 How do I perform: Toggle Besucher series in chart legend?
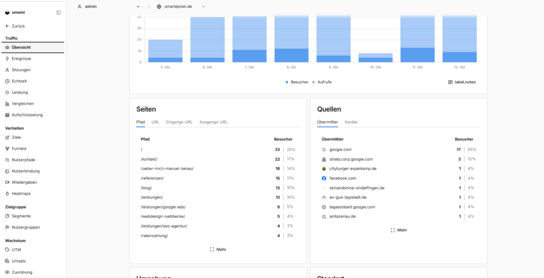click(297, 82)
